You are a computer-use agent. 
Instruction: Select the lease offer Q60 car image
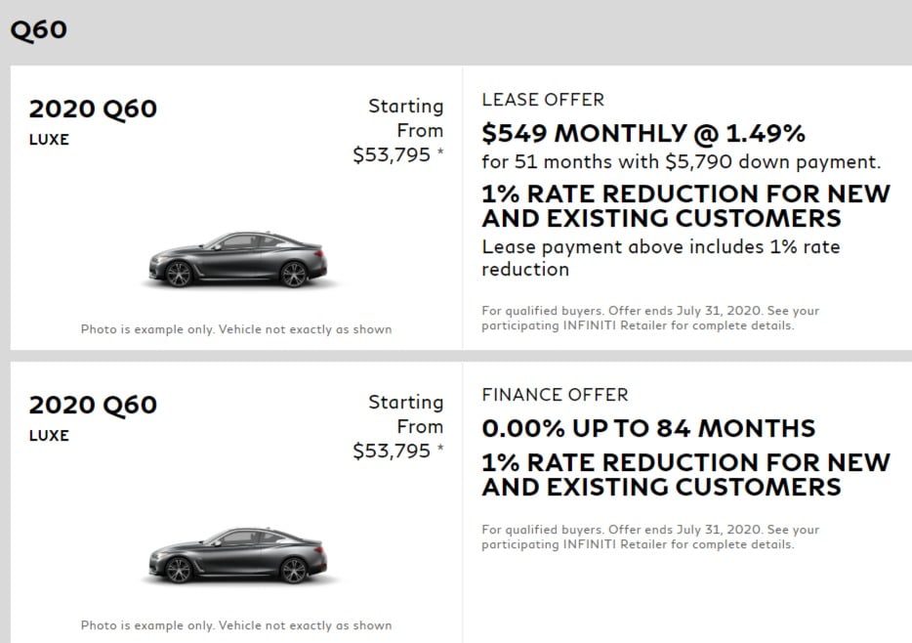coord(237,260)
